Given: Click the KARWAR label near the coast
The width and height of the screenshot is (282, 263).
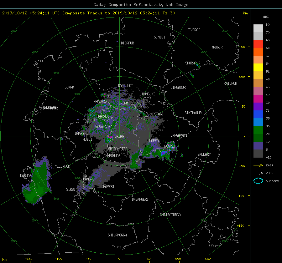Looking at the screenshot, I should (26, 175).
